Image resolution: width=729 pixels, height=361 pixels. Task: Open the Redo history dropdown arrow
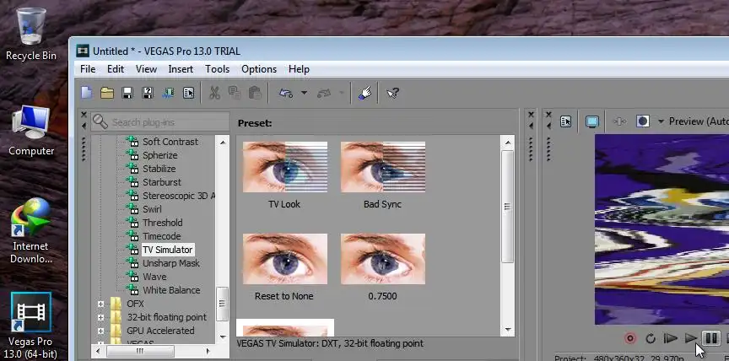tap(342, 93)
